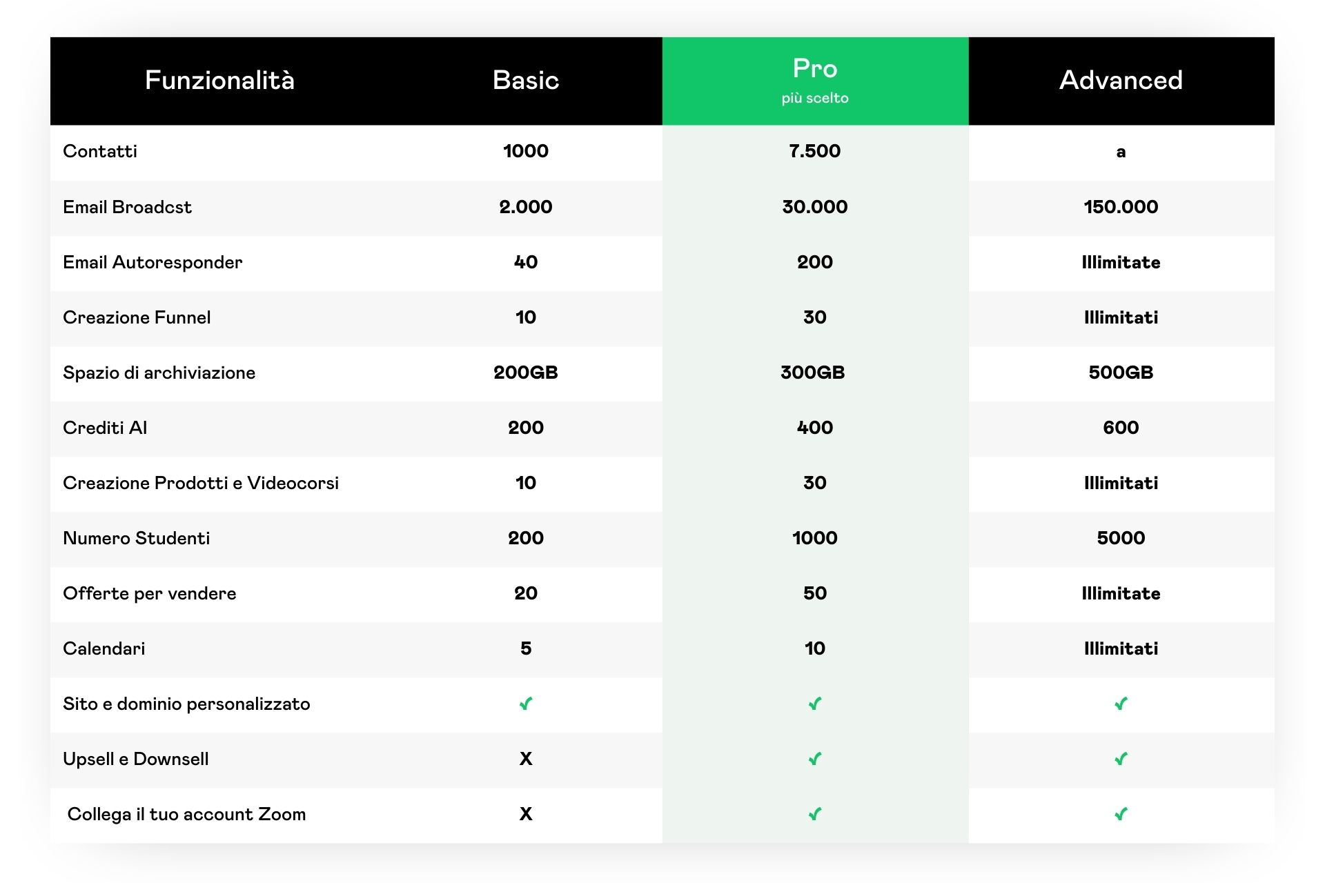The image size is (1325, 883).
Task: Click the 7.500 contacts value in Pro
Action: [815, 151]
